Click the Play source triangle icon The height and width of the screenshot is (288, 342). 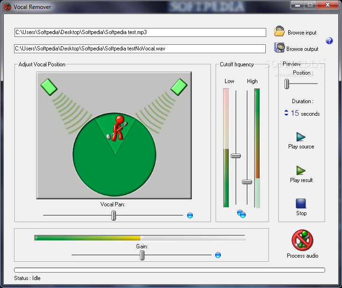point(301,137)
